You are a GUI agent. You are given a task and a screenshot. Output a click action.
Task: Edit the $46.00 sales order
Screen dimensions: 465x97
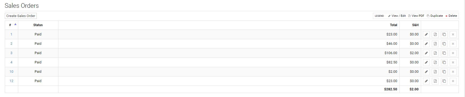tap(426, 44)
